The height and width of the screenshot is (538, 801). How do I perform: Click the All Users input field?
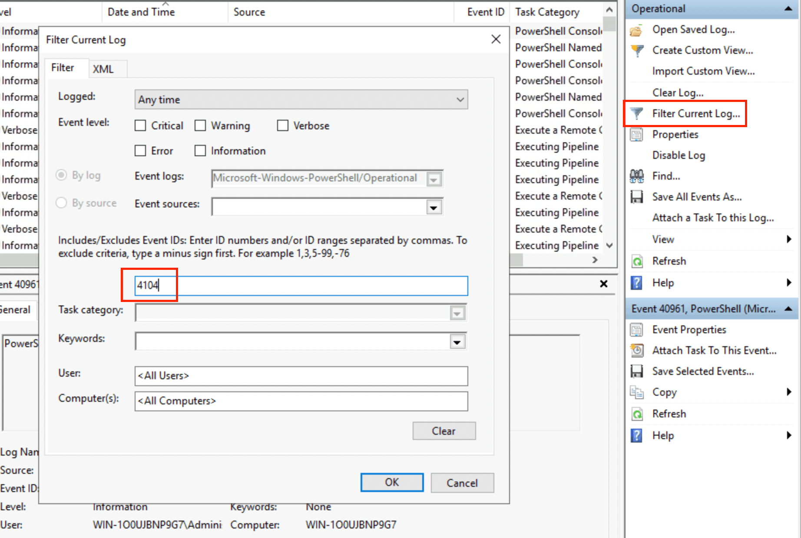point(301,376)
